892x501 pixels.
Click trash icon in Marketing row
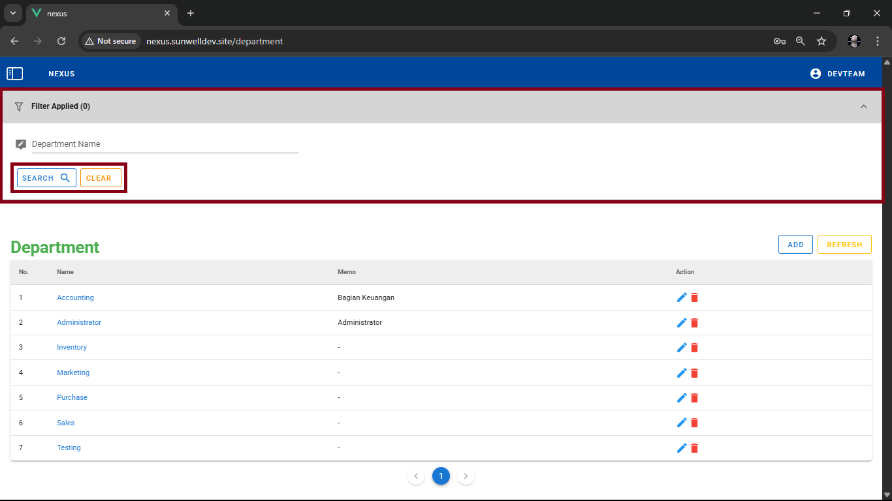click(695, 373)
